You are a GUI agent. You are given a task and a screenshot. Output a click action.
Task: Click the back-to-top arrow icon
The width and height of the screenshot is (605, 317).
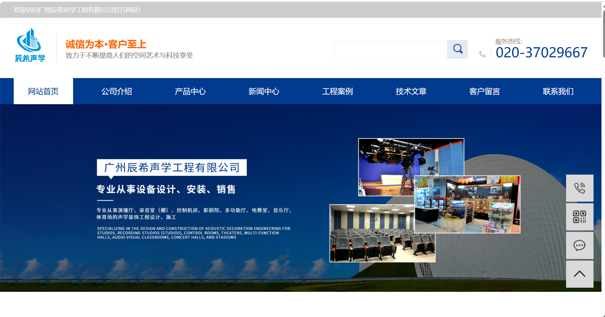point(579,274)
